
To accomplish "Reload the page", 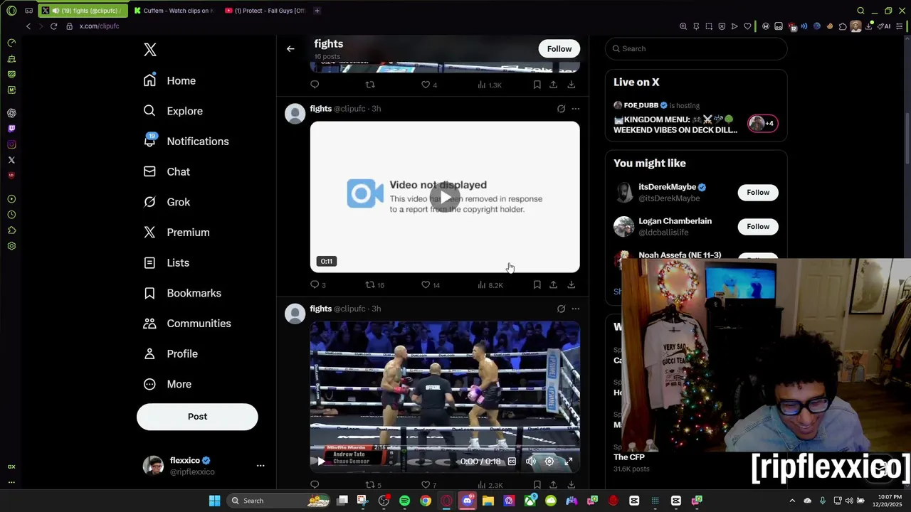I will 53,26.
